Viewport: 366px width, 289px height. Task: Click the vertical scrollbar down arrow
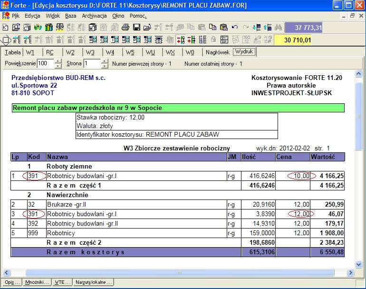358,264
